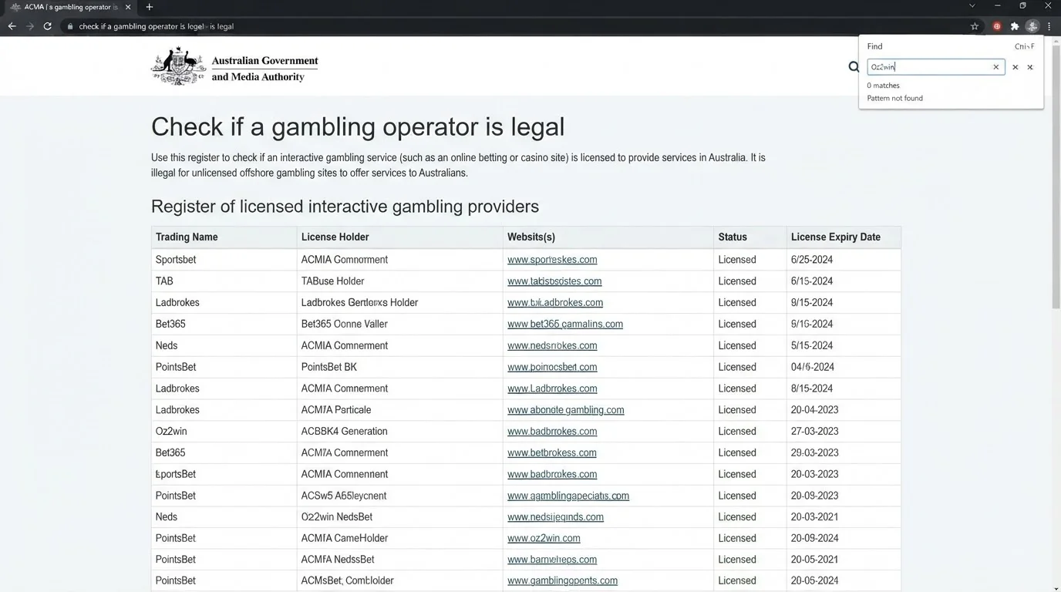Open the TAB row website link
This screenshot has width=1061, height=592.
554,281
